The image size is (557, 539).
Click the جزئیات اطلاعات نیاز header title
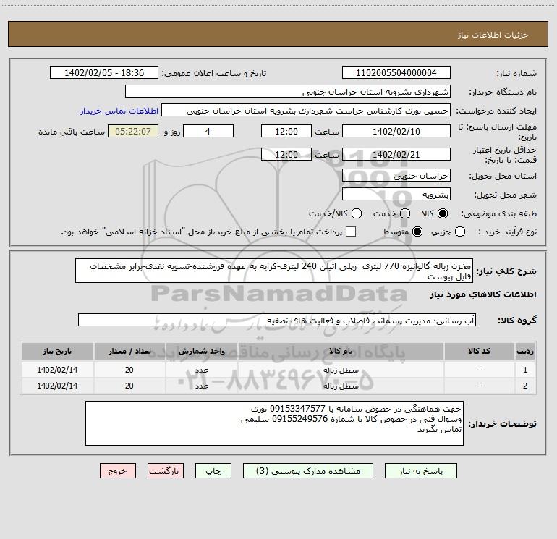coord(493,35)
